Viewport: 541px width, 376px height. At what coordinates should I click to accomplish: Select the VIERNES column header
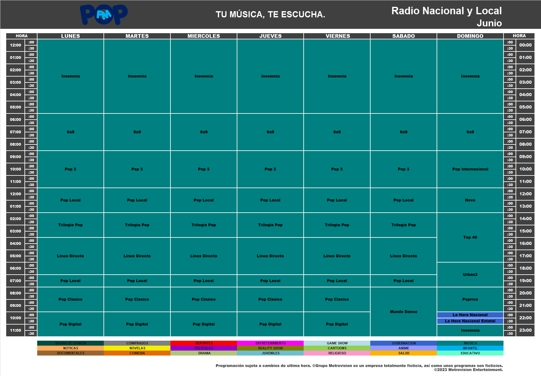[337, 36]
